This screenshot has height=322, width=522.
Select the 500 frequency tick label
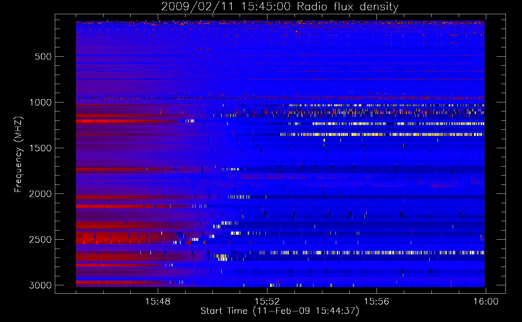[x=43, y=57]
